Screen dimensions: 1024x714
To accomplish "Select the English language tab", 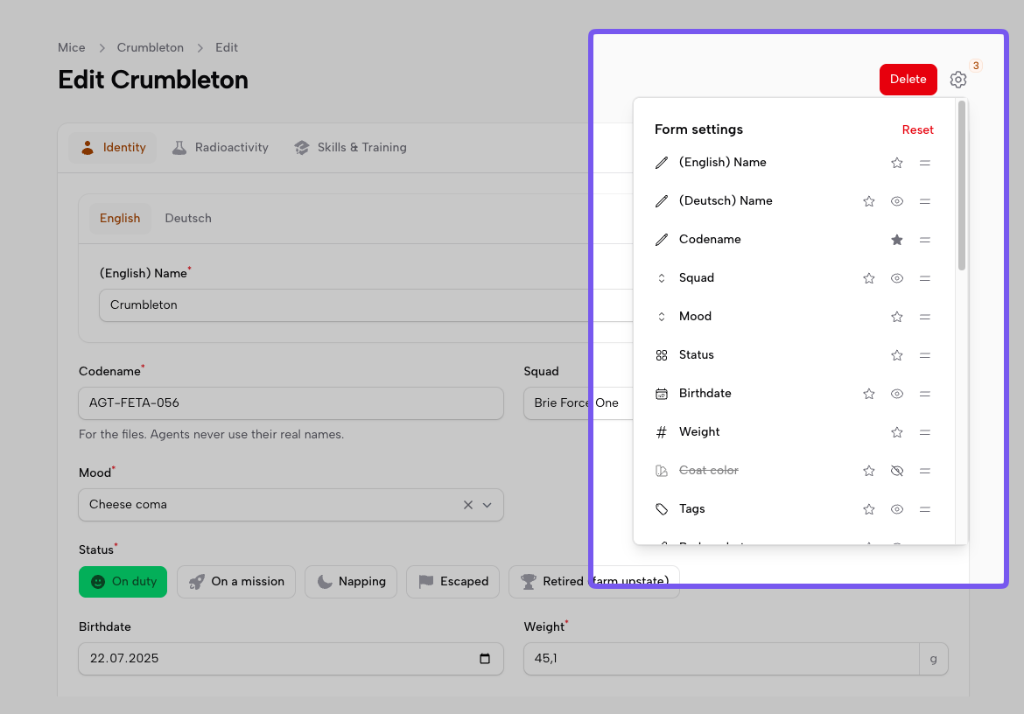I will point(120,219).
